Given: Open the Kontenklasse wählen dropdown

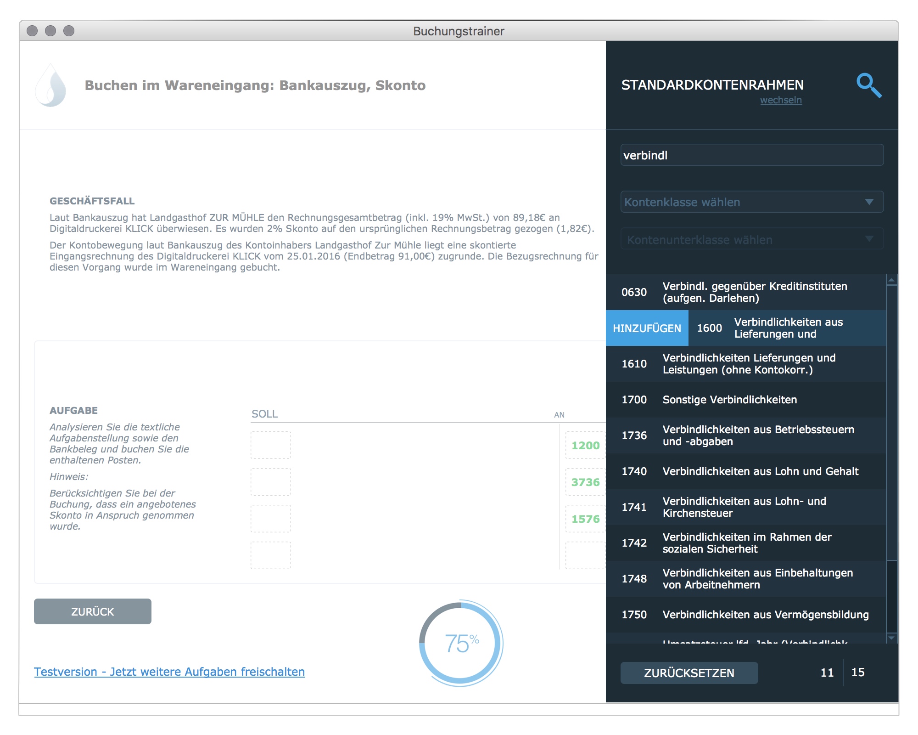Looking at the screenshot, I should coord(751,202).
